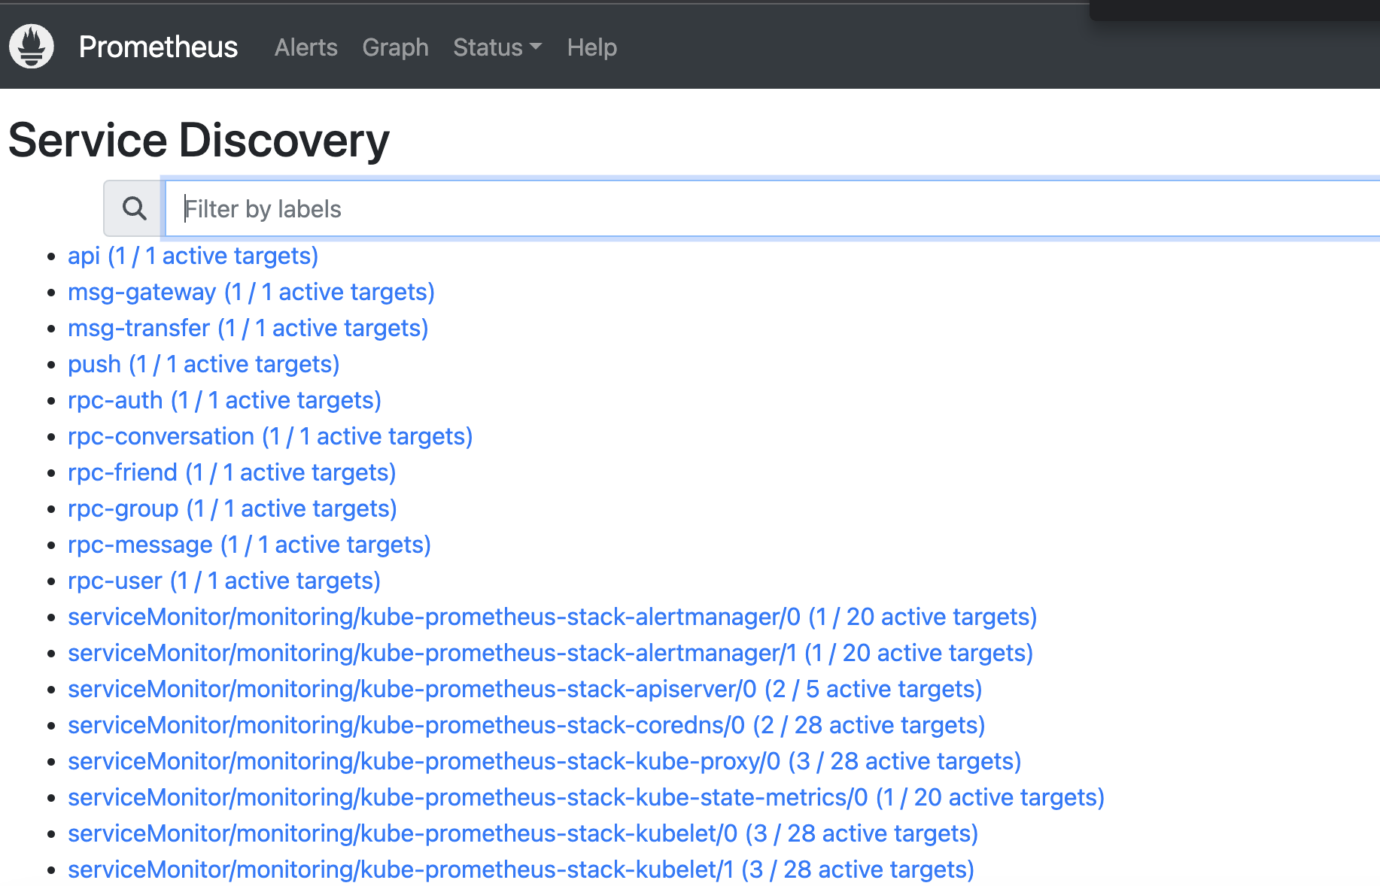Open kube-prometheus-stack-coredns/0 link
Viewport: 1380px width, 886px height.
527,725
